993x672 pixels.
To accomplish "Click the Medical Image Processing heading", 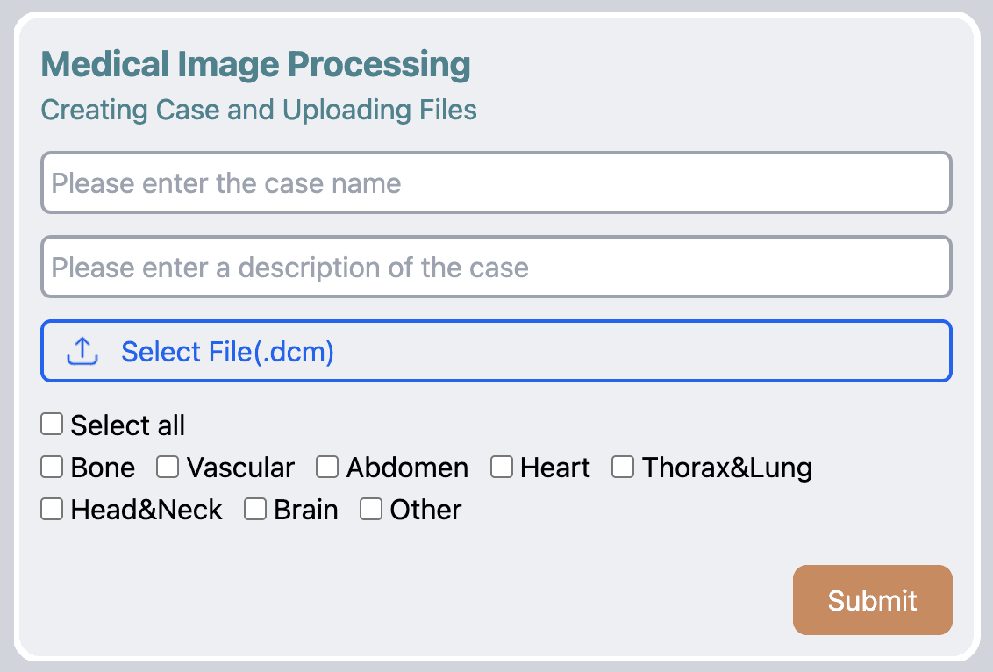I will (256, 65).
